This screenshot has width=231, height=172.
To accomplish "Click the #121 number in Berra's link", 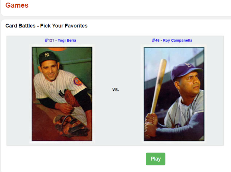I will click(x=49, y=40).
